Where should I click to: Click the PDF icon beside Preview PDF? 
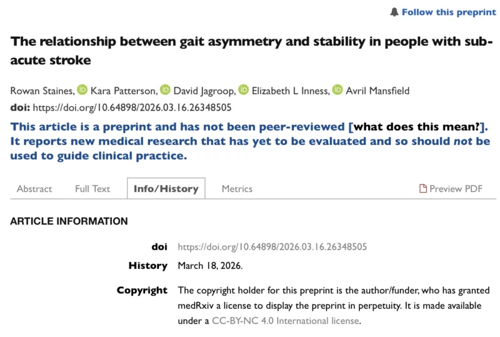423,188
